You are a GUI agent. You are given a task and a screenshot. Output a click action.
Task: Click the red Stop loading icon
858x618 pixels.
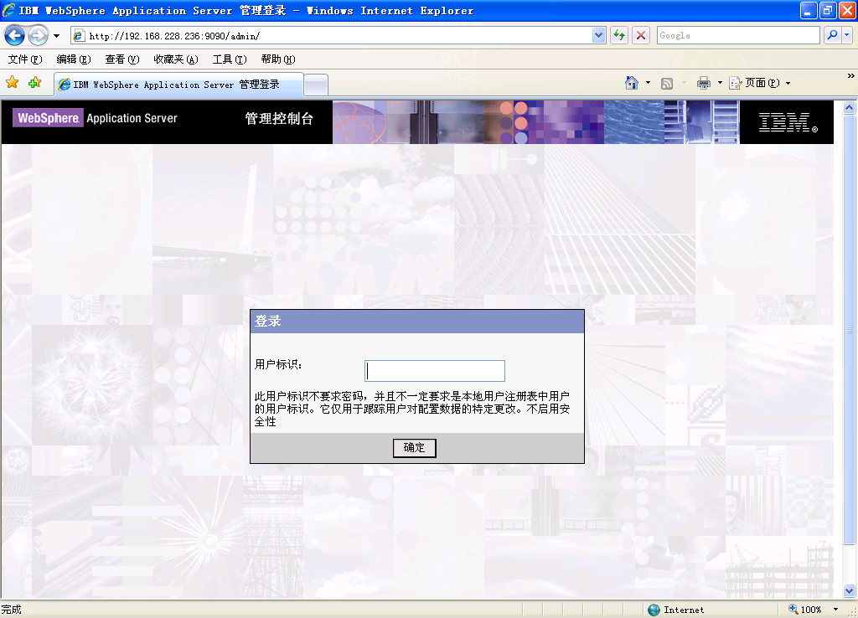641,35
